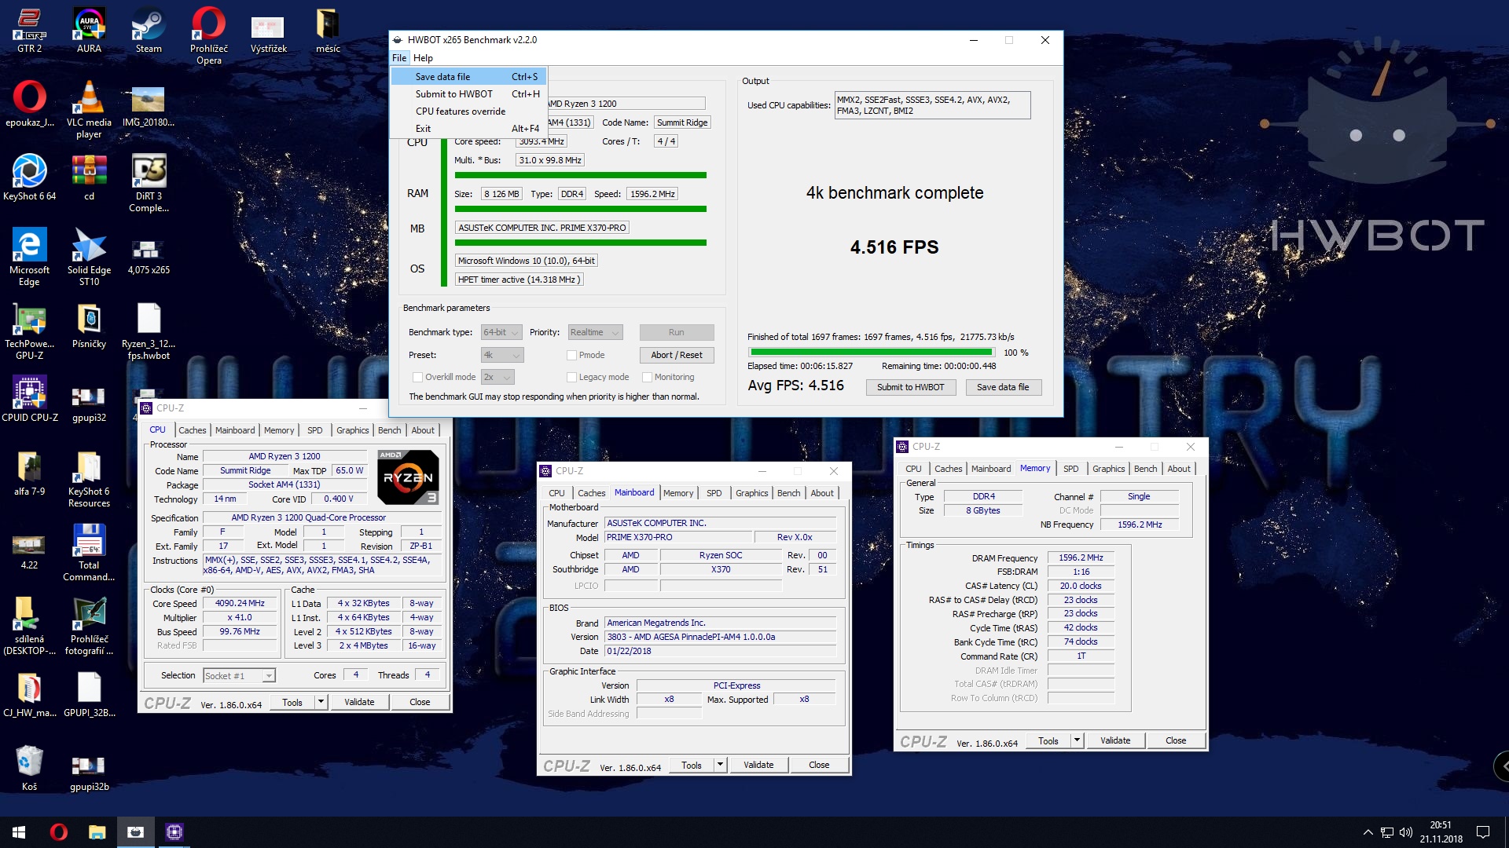The height and width of the screenshot is (848, 1509).
Task: Click the Used CPU capabilities text box
Action: tap(932, 105)
